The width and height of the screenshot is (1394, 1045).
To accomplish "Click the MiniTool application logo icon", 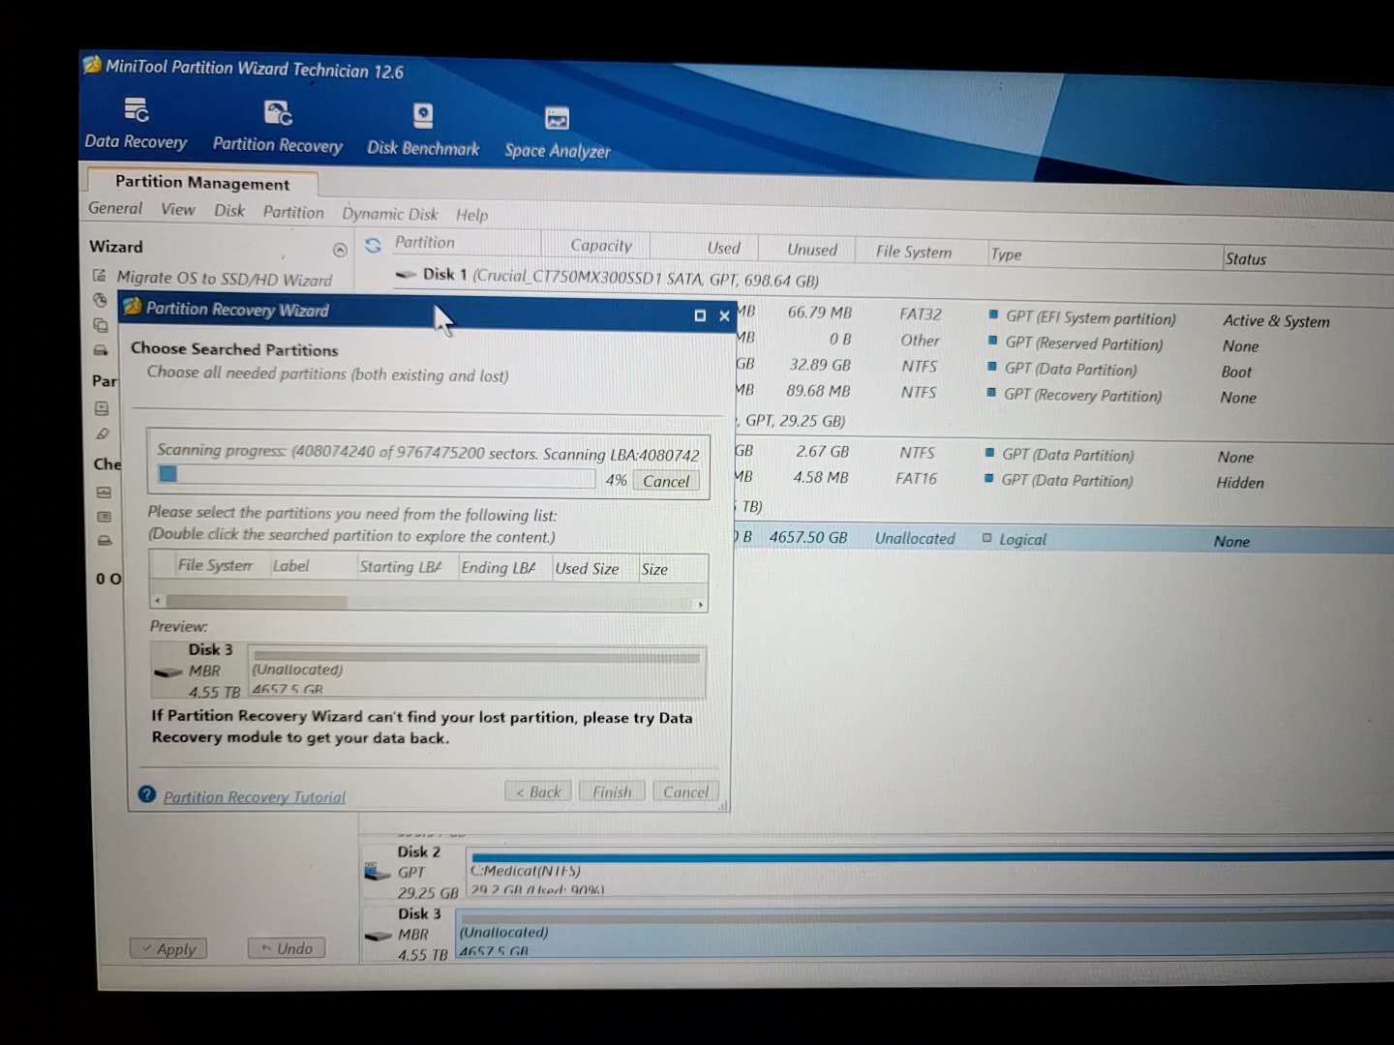I will pos(92,65).
